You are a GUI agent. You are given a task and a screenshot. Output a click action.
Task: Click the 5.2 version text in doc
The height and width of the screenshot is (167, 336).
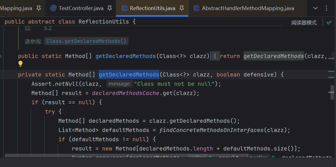click(48, 28)
